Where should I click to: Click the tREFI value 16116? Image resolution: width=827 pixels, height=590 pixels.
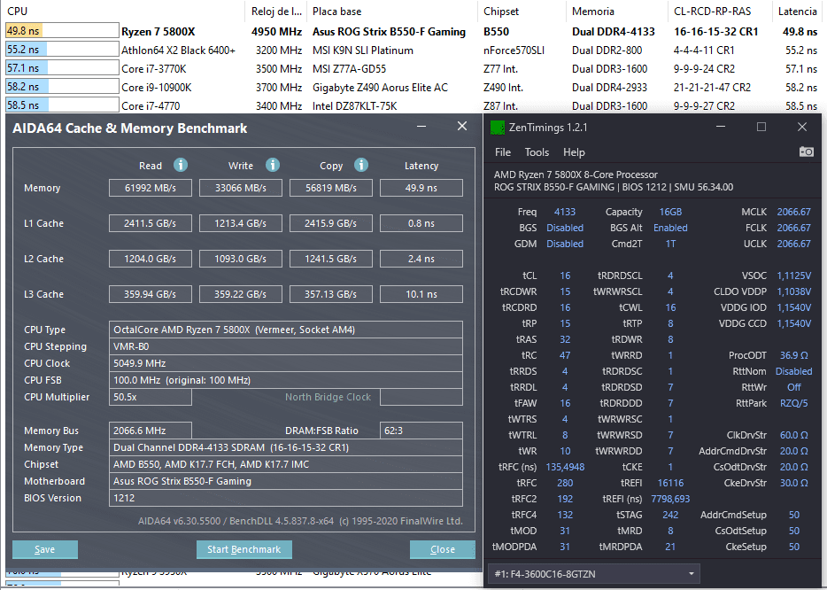[670, 482]
